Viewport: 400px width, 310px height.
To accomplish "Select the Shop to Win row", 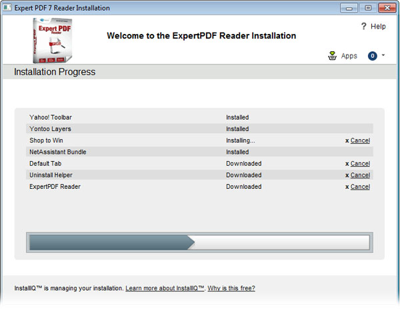I will 199,140.
